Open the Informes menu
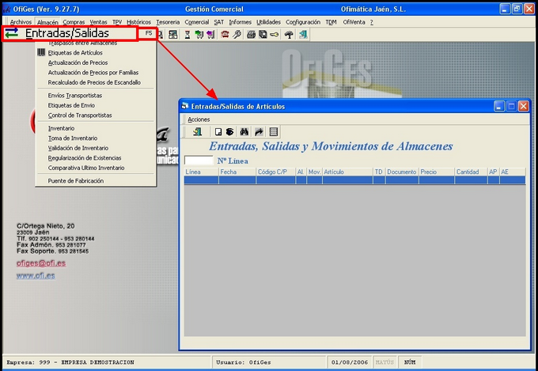538x371 pixels. pos(241,22)
